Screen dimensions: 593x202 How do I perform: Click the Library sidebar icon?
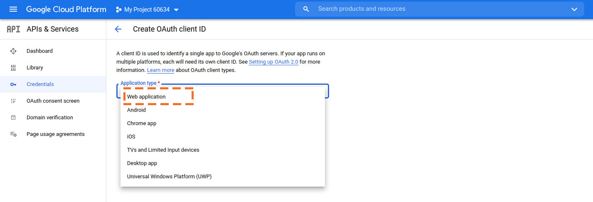pos(13,68)
